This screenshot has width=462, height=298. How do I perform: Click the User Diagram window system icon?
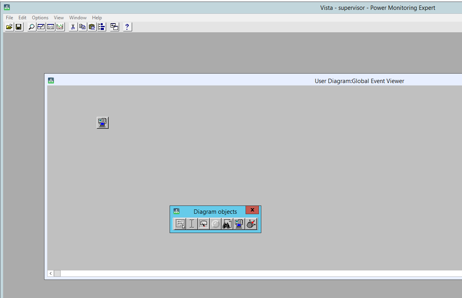pyautogui.click(x=51, y=81)
